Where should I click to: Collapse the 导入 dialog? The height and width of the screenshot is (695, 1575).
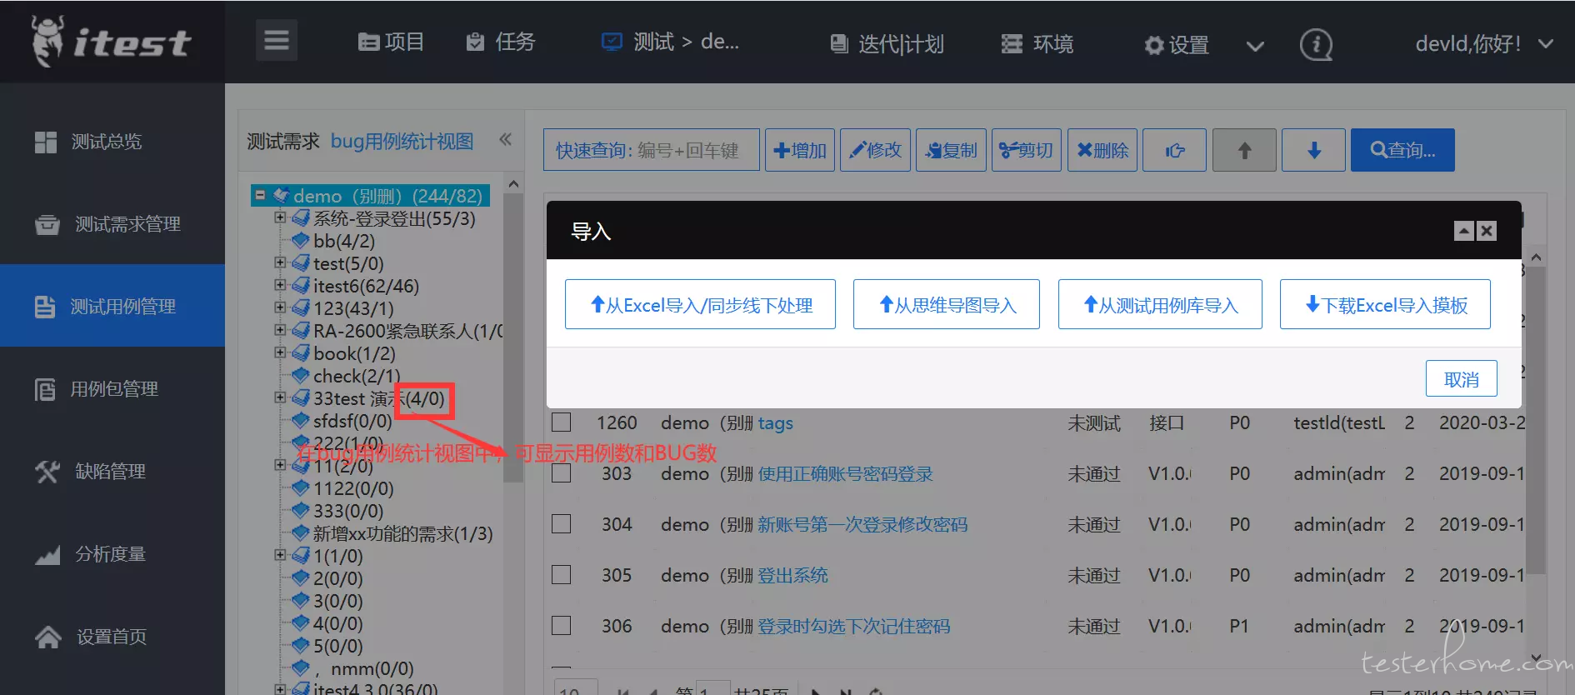(1464, 231)
